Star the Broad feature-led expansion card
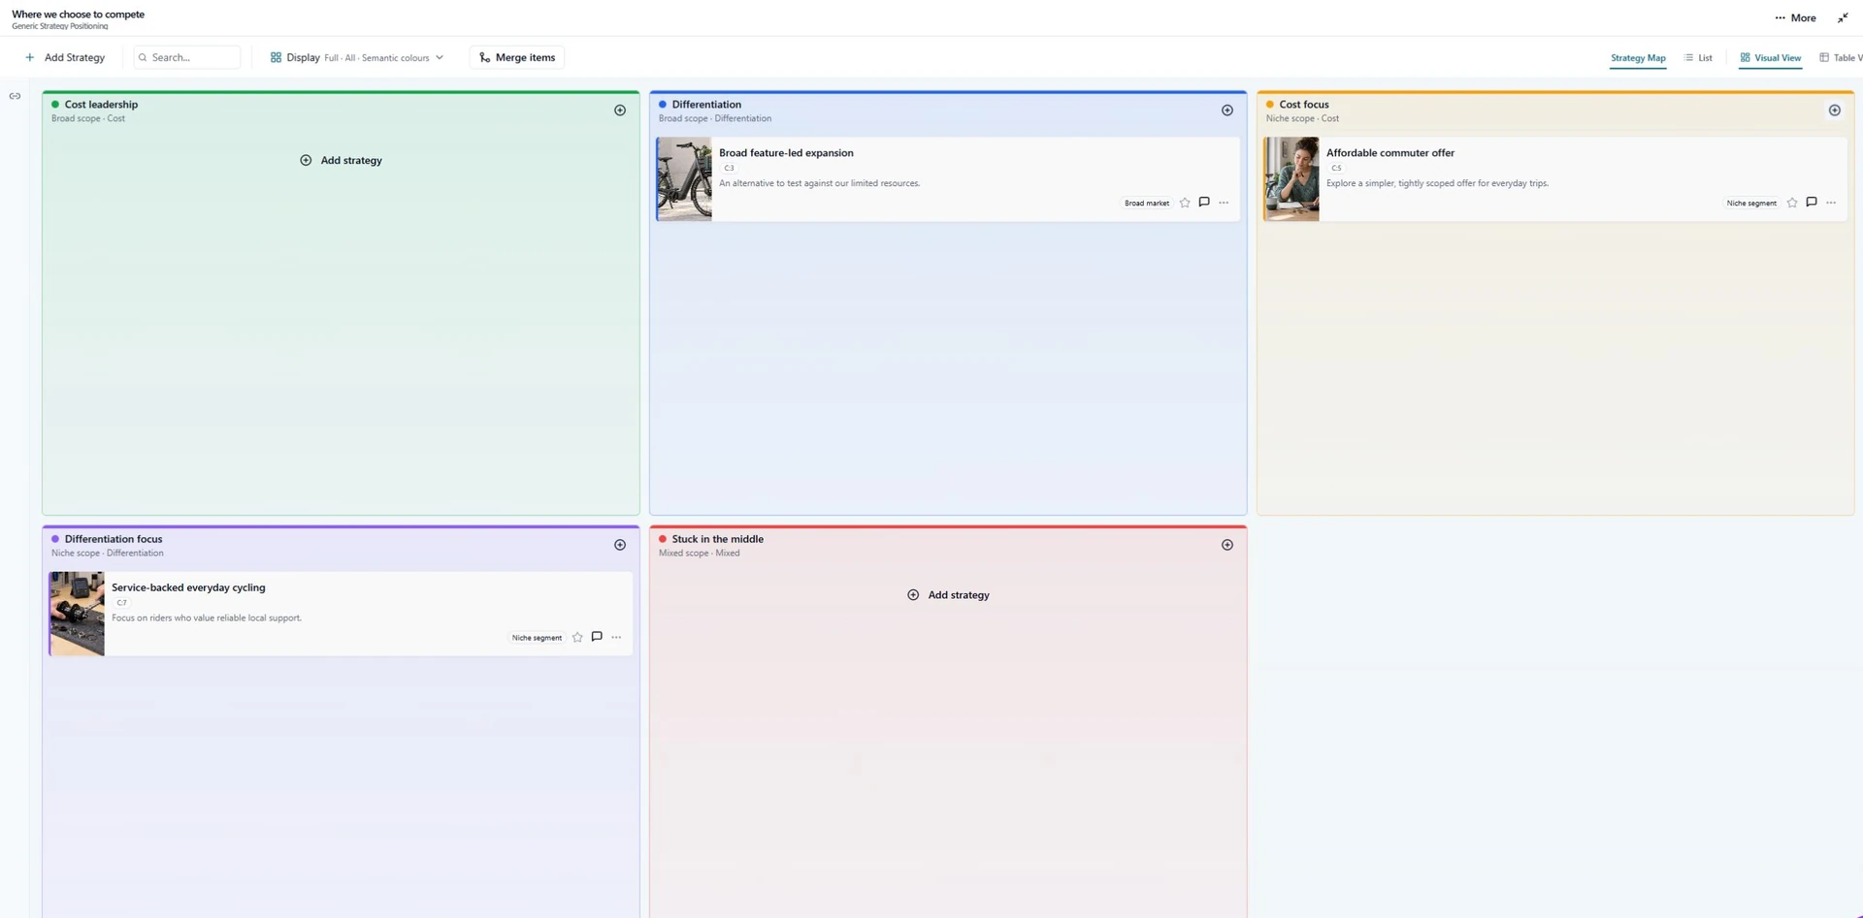 pos(1185,203)
